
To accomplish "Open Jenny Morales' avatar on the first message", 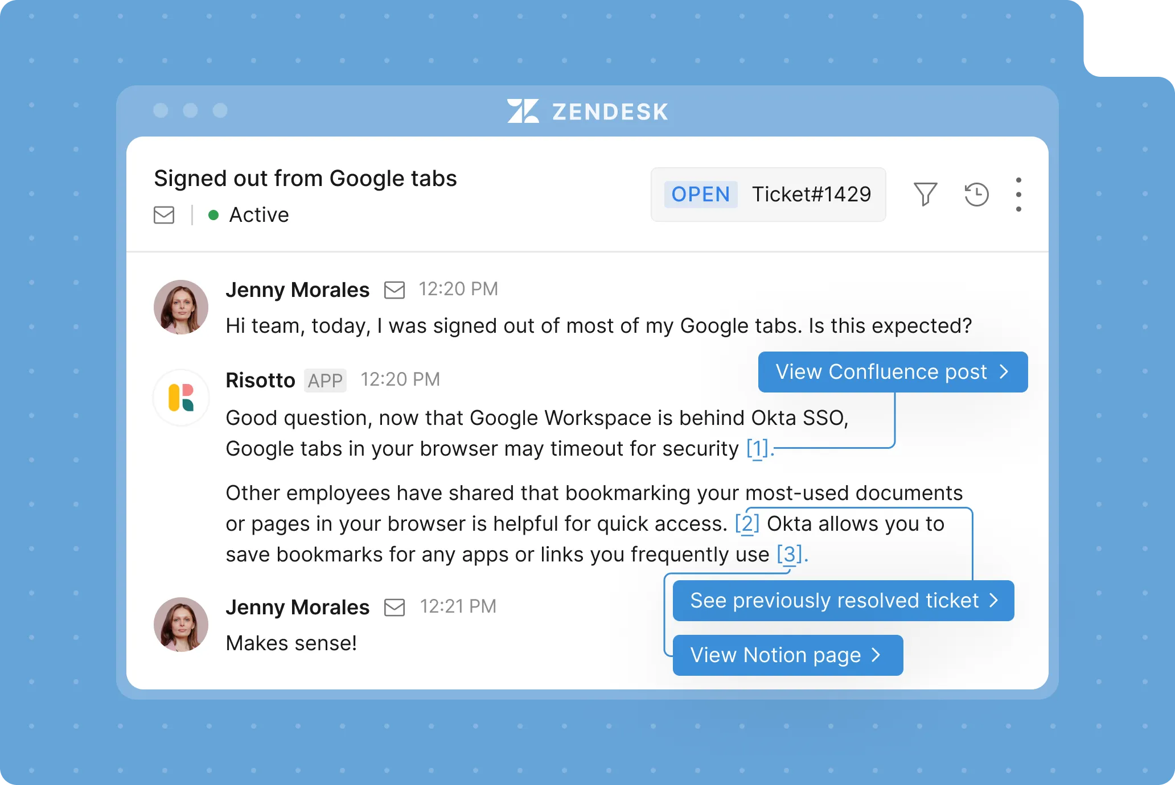I will click(181, 307).
